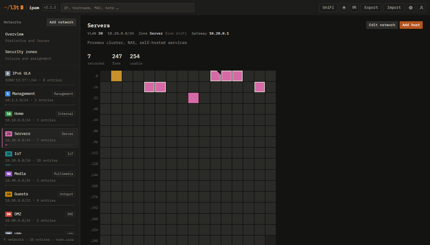The height and width of the screenshot is (245, 430).
Task: Select the IPv6 ULA network
Action: [40, 77]
